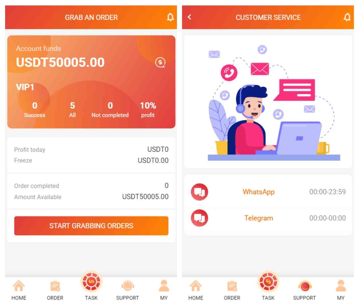Tap the TASK chip icon on left screen
The image size is (359, 308).
pos(91,282)
